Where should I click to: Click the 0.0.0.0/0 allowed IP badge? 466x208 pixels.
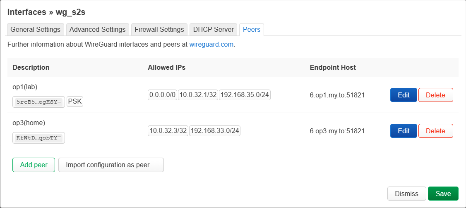point(163,95)
